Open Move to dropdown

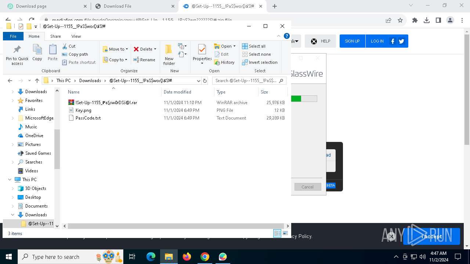click(x=115, y=49)
